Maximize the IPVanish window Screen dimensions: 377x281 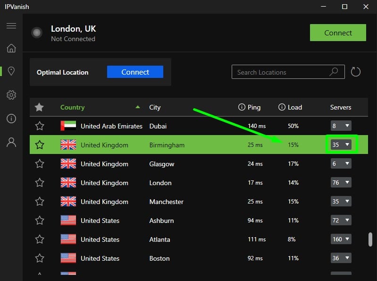pos(344,7)
